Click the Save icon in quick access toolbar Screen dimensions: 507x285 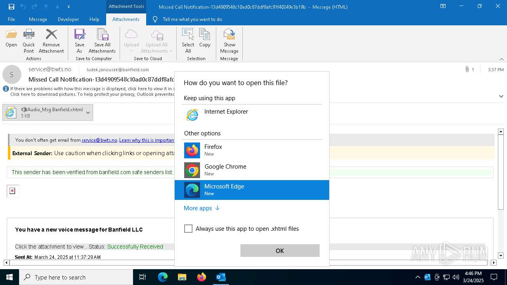[x=11, y=6]
